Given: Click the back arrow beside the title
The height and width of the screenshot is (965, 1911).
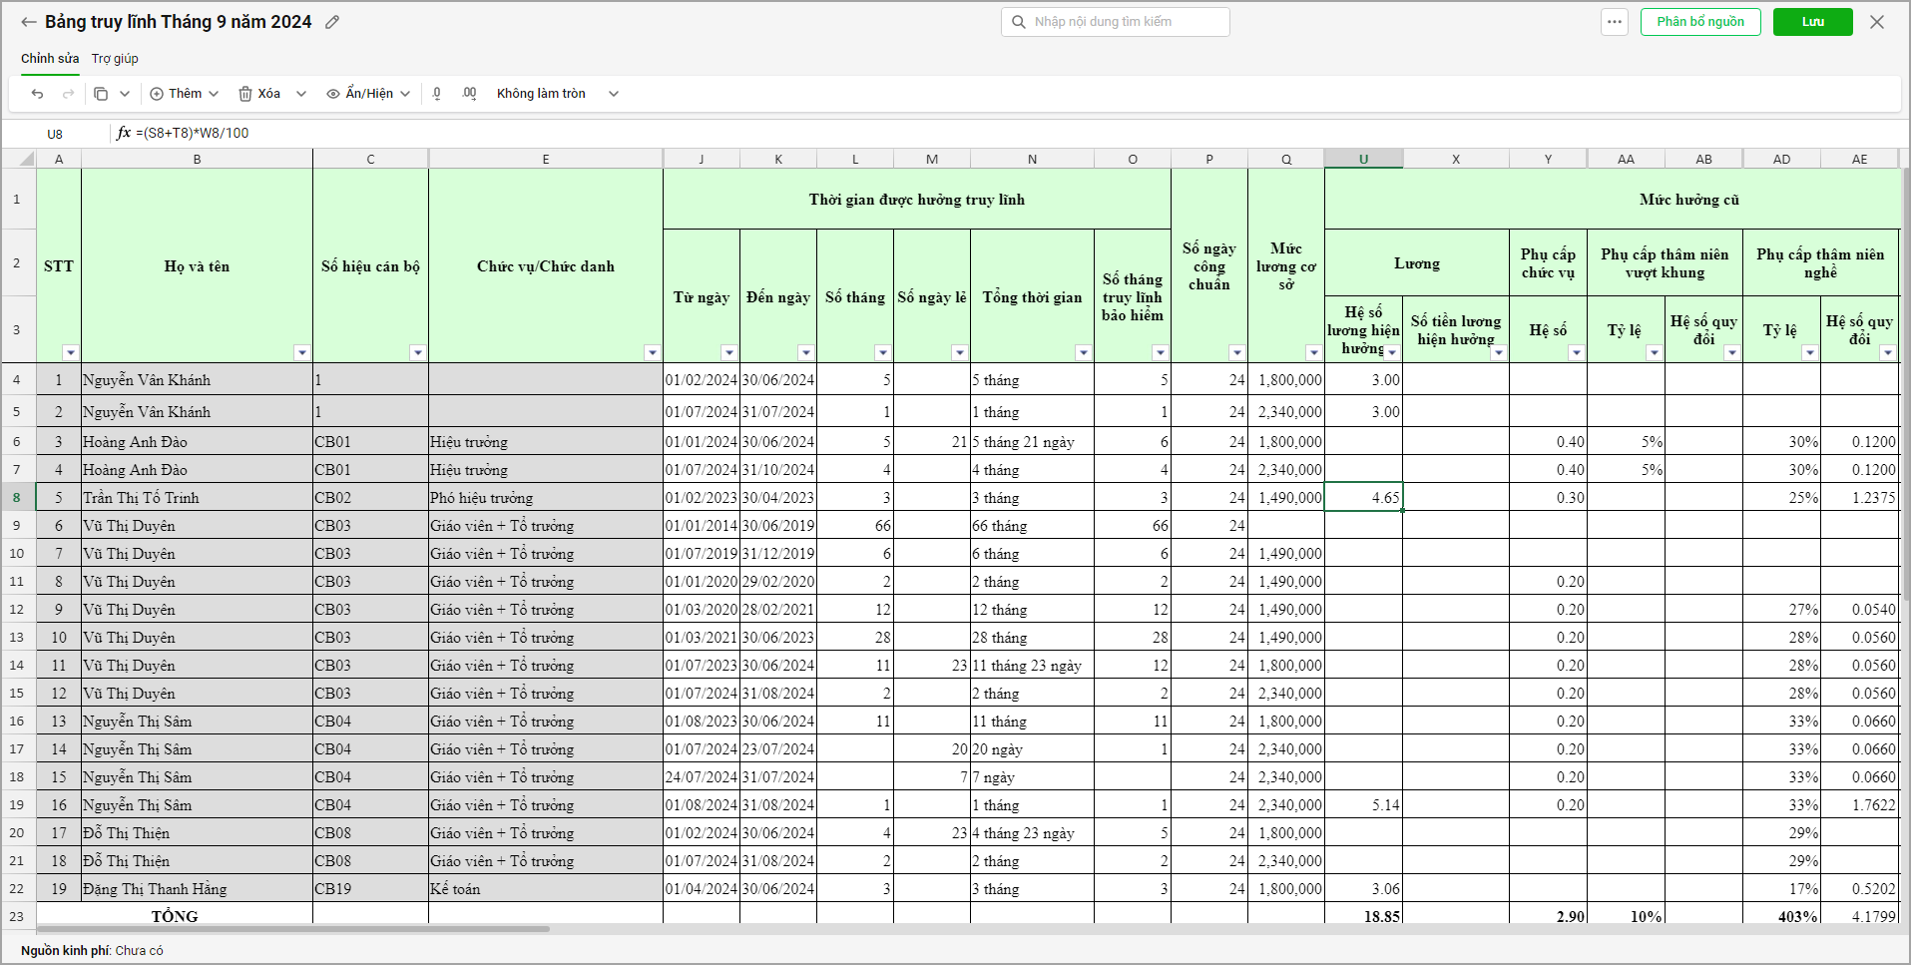Looking at the screenshot, I should 29,22.
